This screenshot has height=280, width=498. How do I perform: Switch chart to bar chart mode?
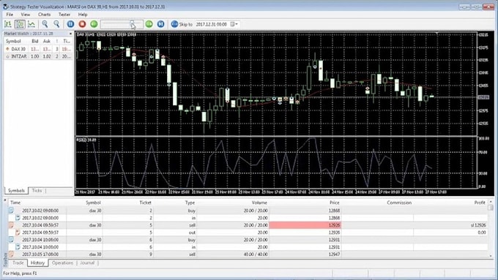(x=7, y=24)
